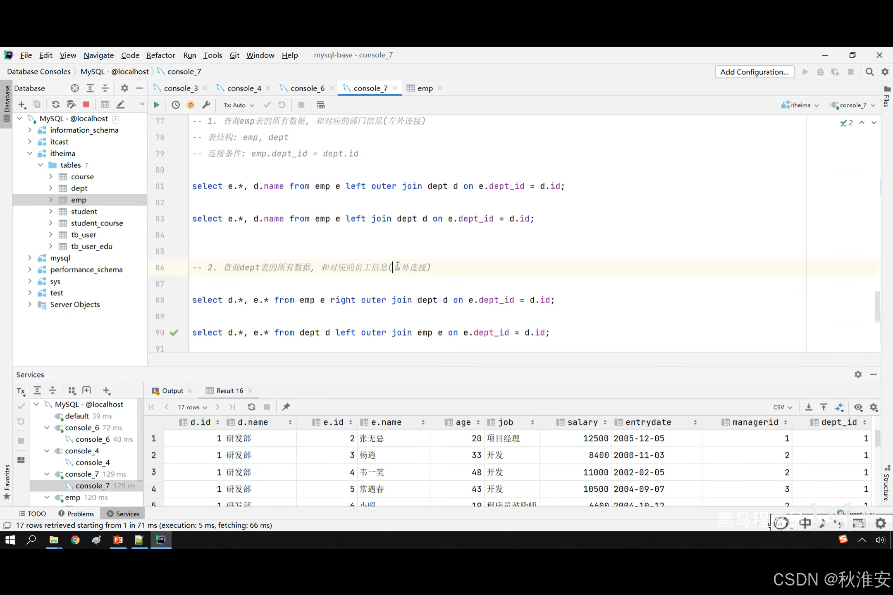Open the Refactor menu

(x=160, y=55)
